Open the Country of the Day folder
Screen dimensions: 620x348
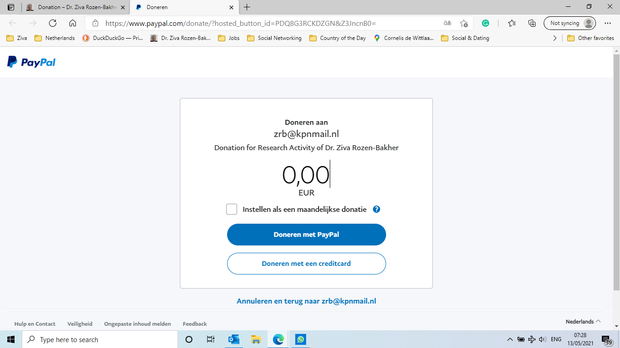point(337,38)
